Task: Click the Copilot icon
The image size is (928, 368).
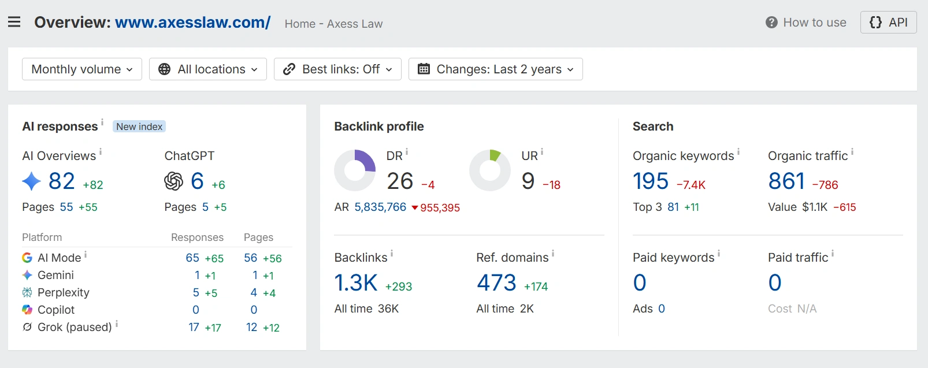Action: click(x=27, y=310)
